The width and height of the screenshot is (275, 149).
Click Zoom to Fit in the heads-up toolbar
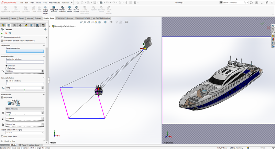click(81, 22)
